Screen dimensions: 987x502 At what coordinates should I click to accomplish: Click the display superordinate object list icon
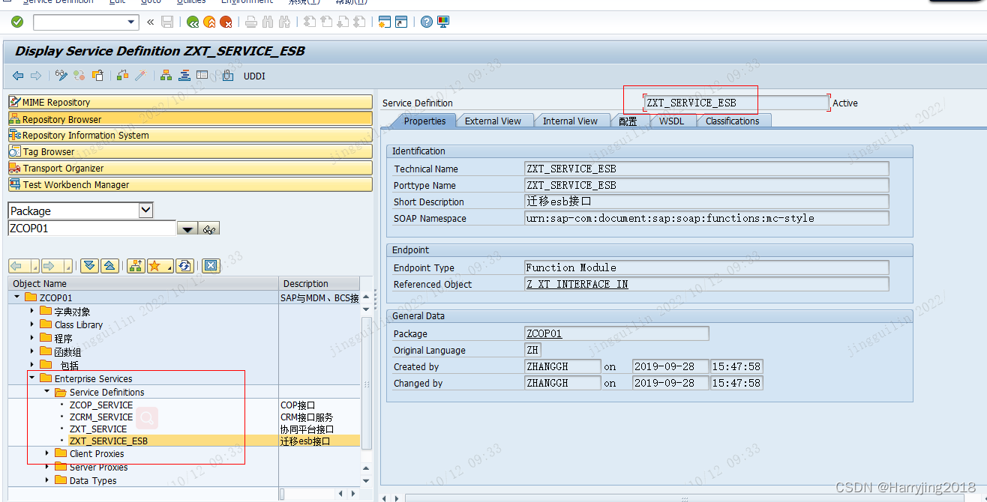click(136, 265)
